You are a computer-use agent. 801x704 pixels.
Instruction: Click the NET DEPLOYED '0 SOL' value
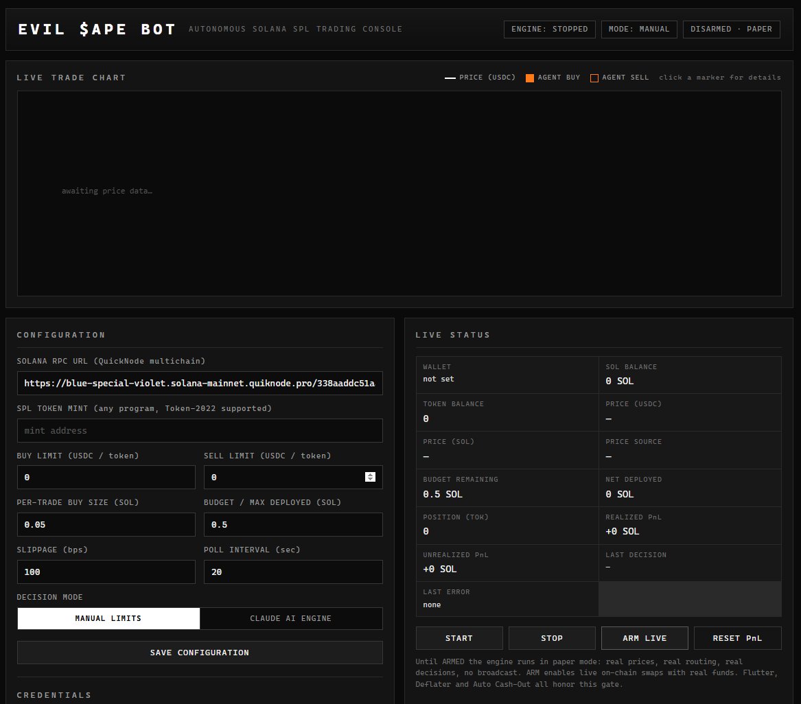click(620, 494)
